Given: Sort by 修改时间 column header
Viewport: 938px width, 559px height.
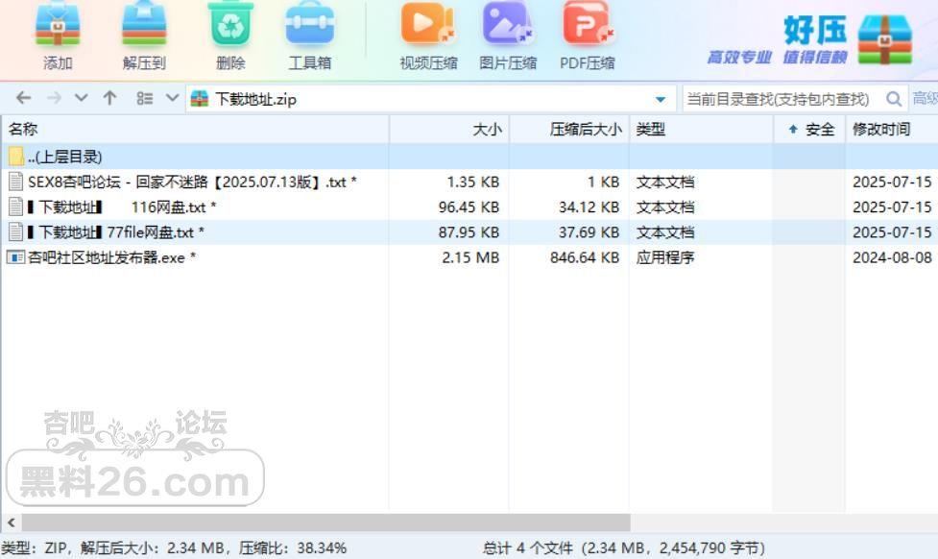Looking at the screenshot, I should [892, 130].
